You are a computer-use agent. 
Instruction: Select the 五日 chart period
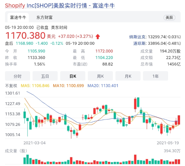(x=45, y=76)
